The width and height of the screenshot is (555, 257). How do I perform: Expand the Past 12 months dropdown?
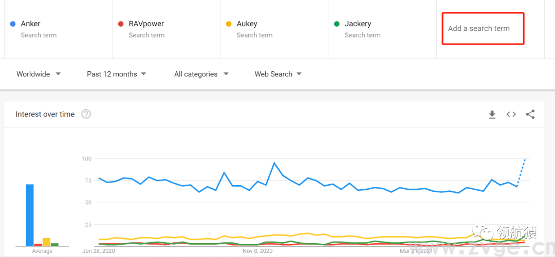click(117, 74)
